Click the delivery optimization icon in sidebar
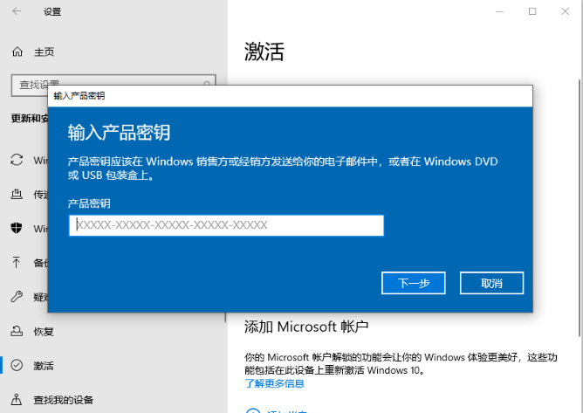 17,194
